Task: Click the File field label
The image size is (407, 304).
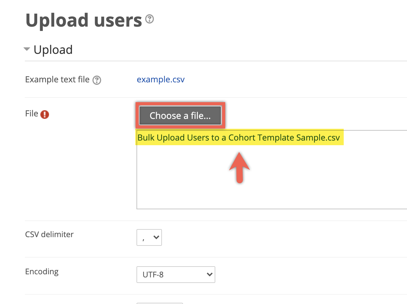Action: (x=32, y=114)
